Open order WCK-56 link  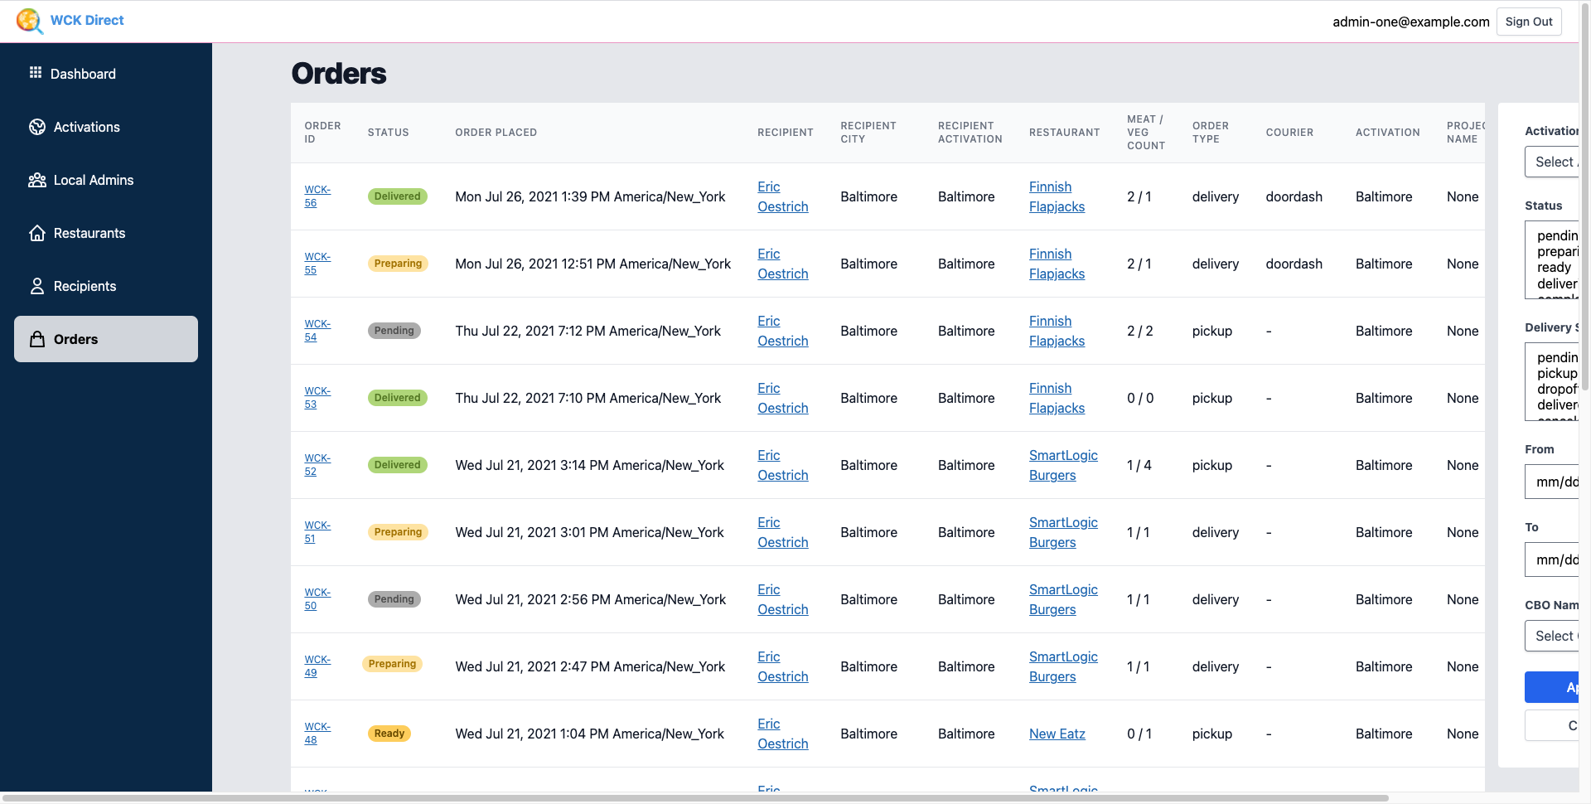point(317,196)
